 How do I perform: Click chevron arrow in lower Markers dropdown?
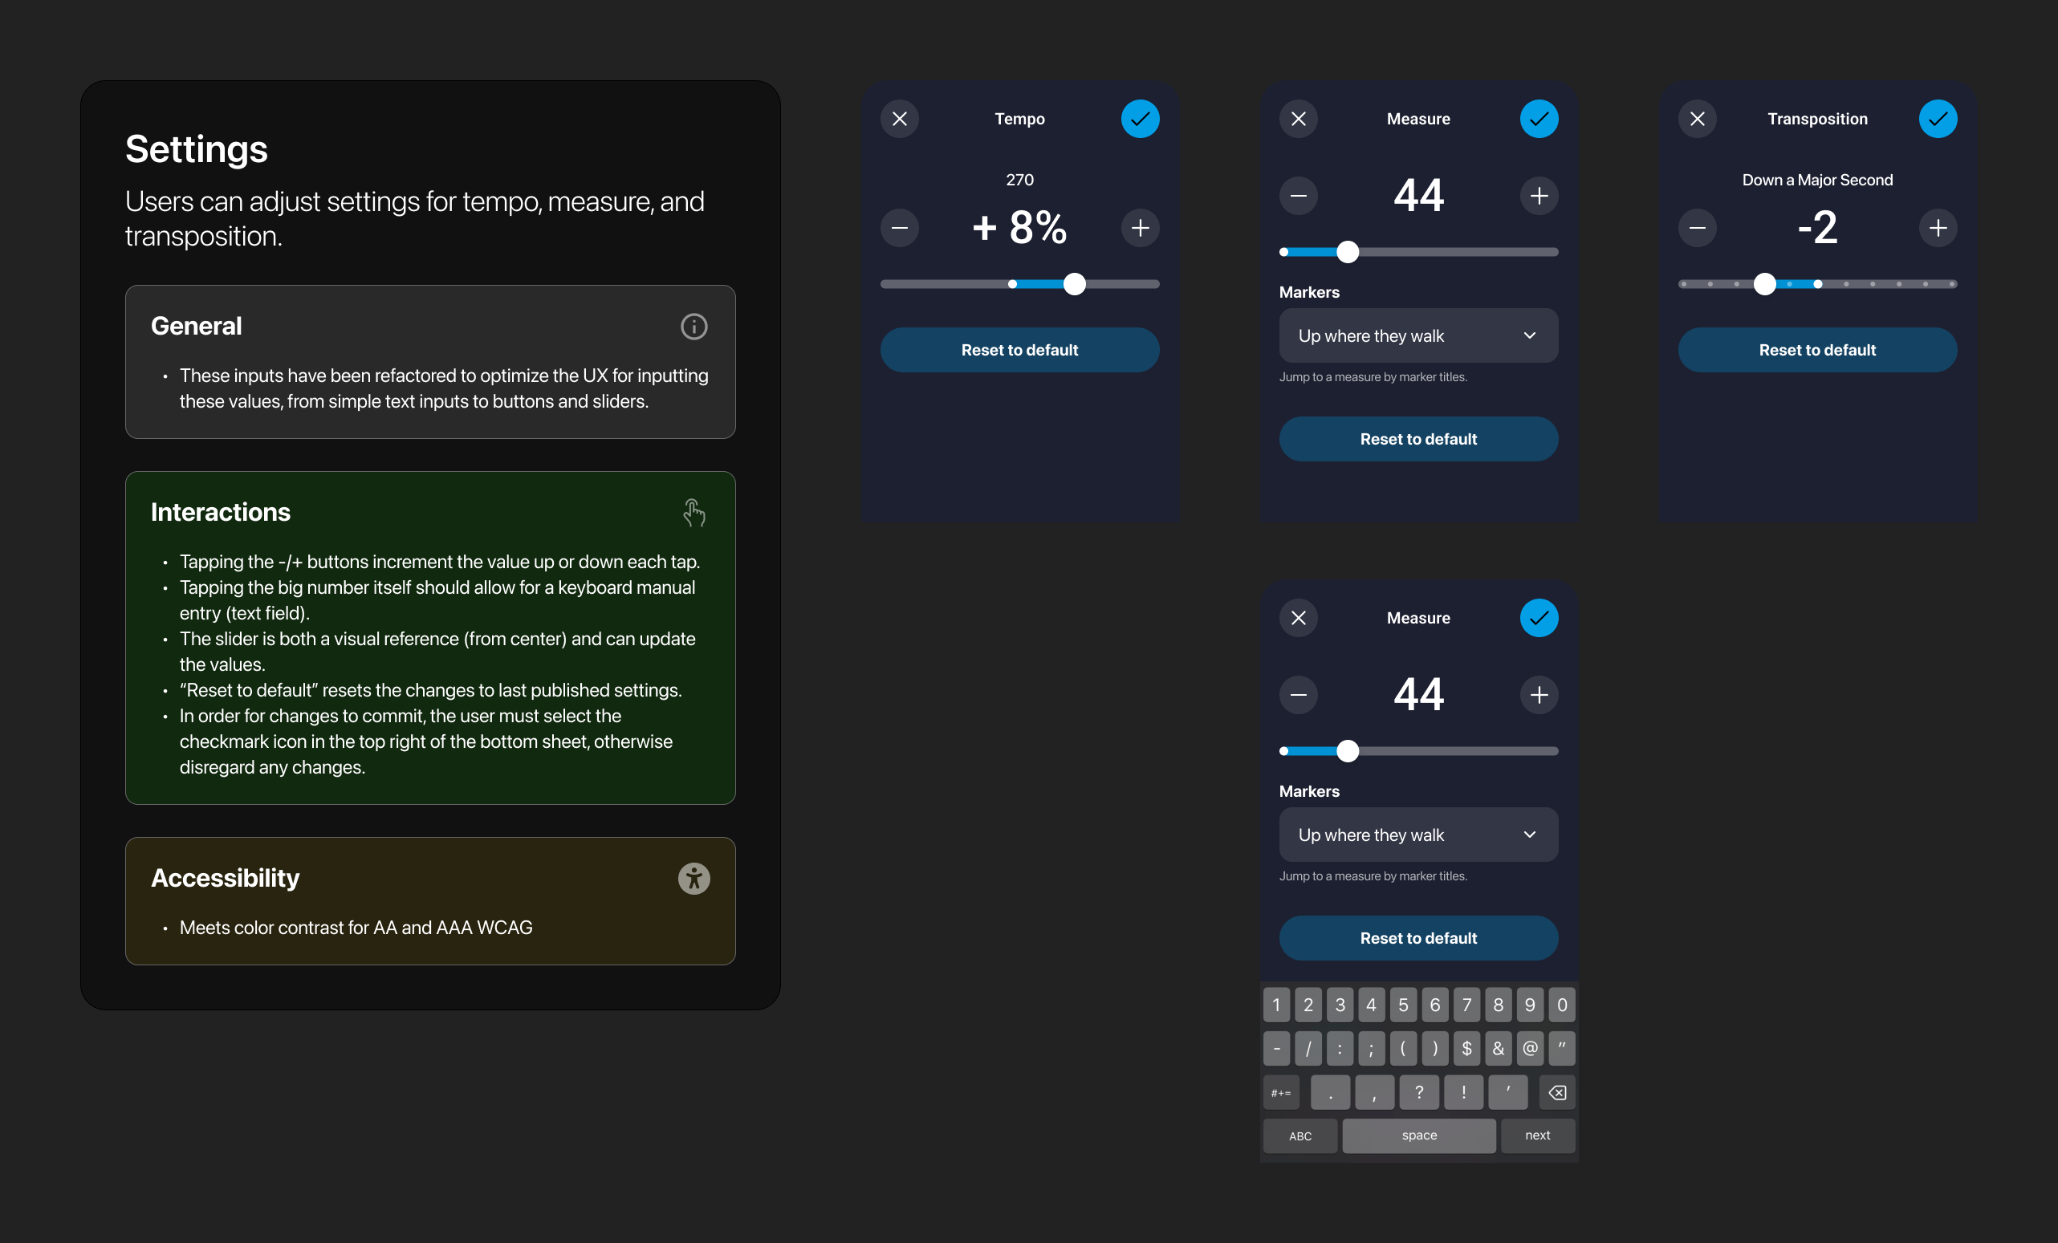[1529, 835]
